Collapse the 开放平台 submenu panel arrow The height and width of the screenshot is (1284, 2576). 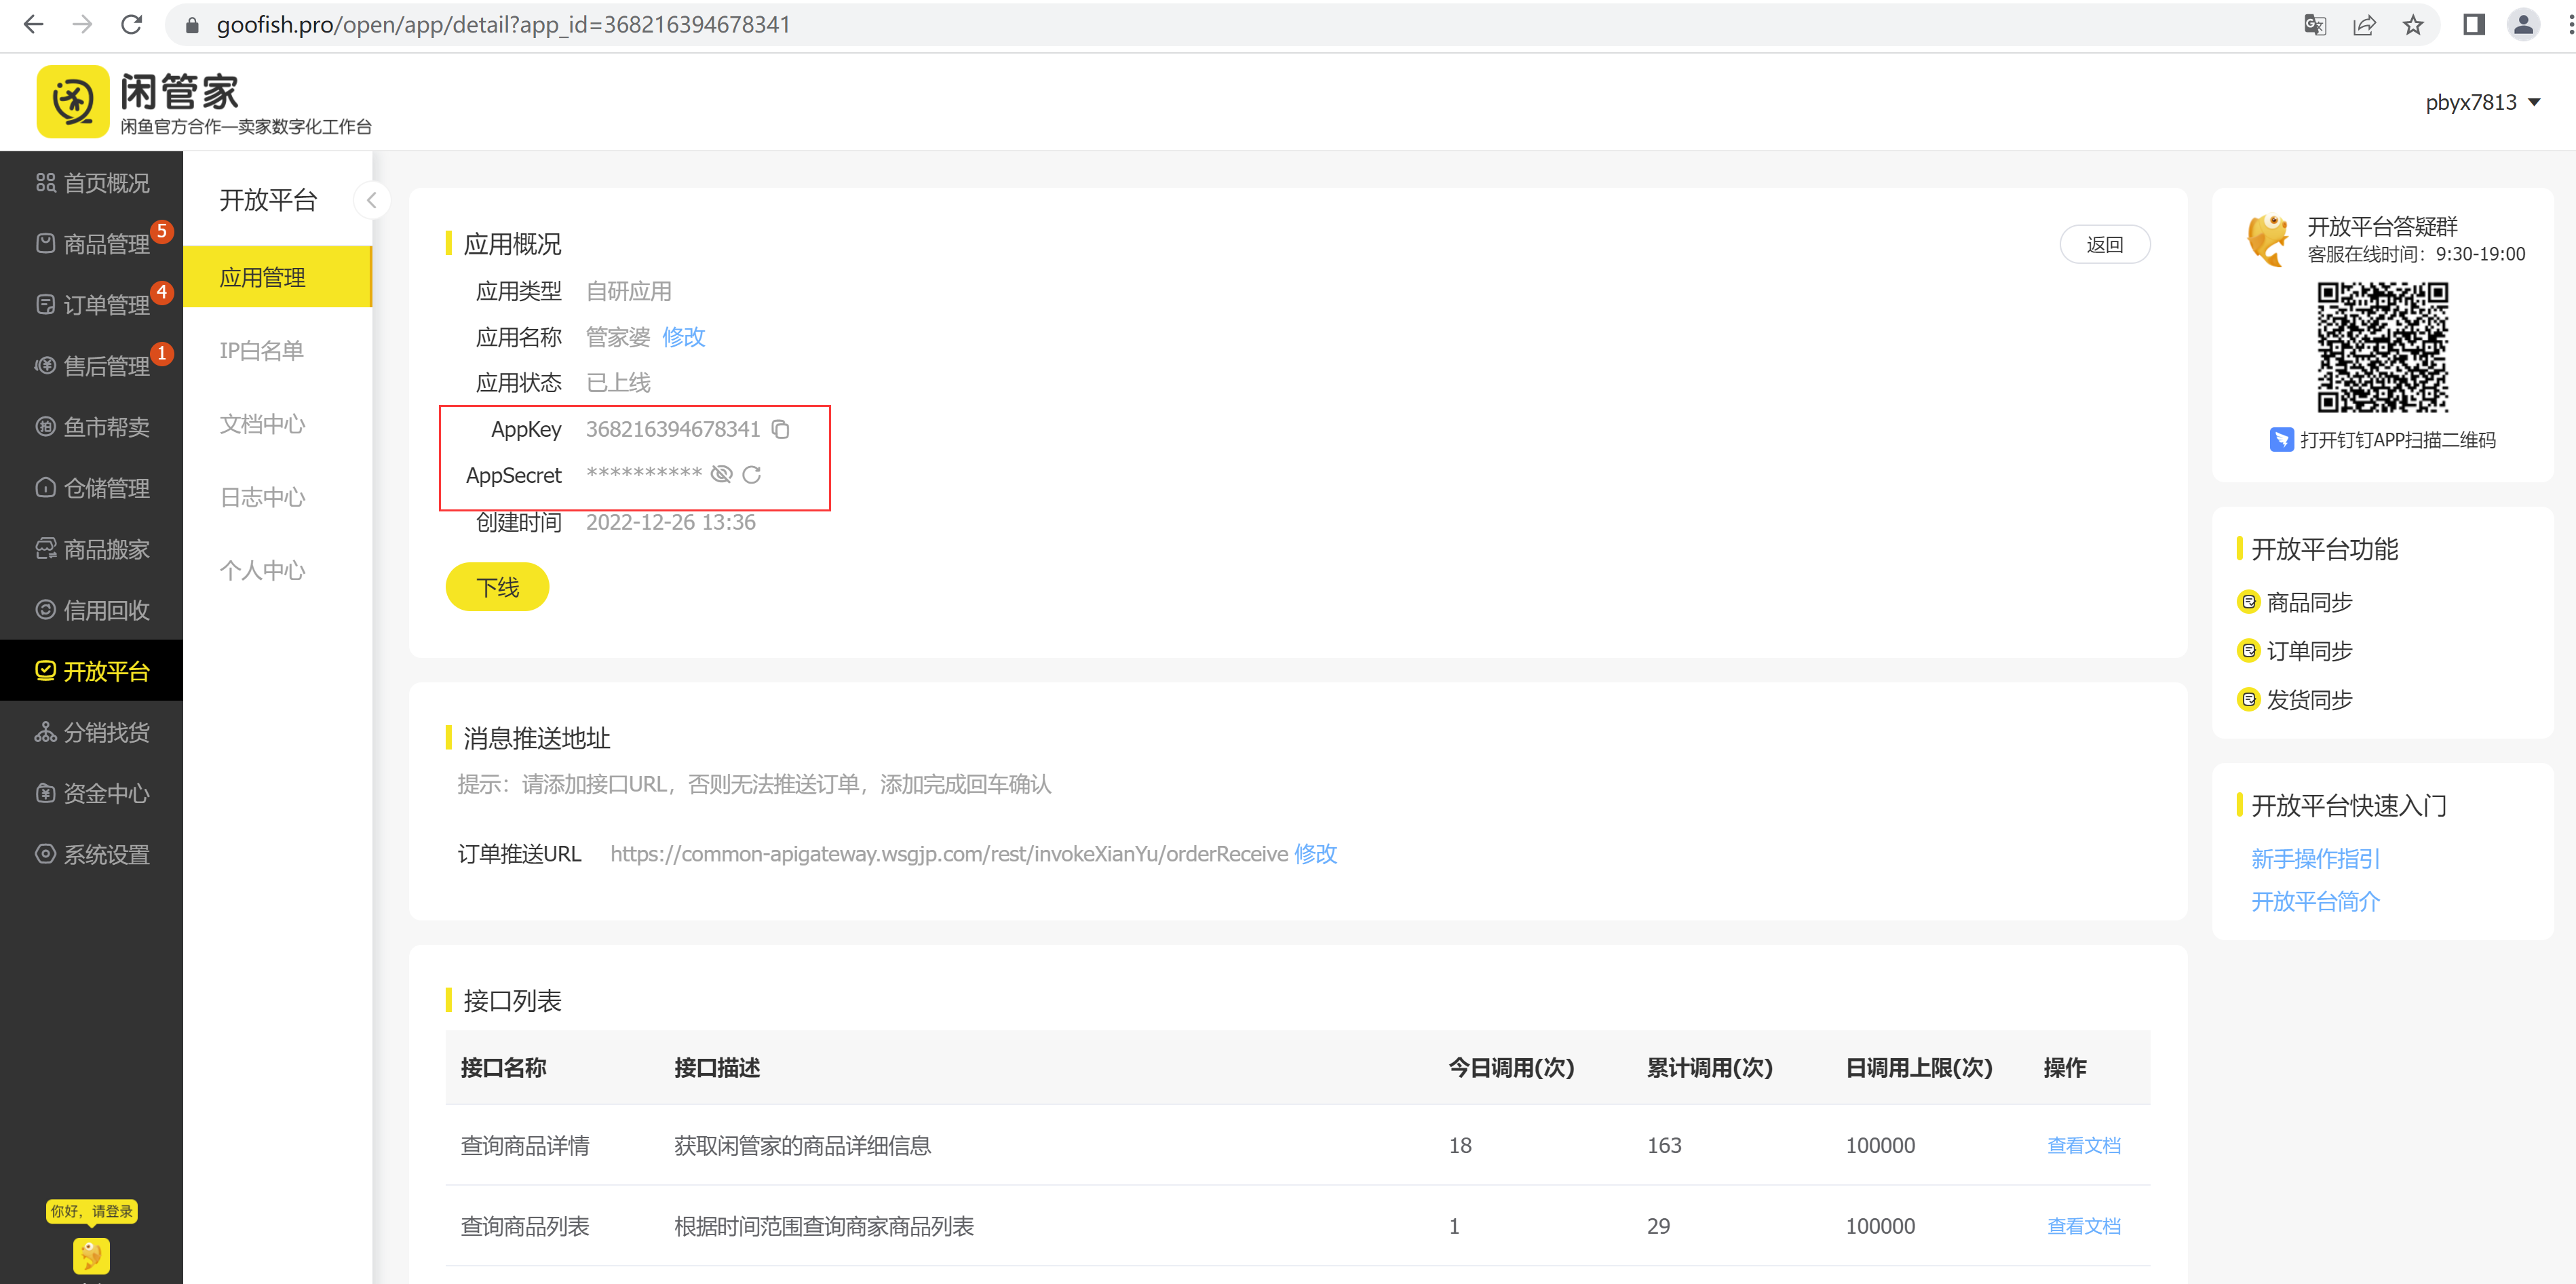pos(371,200)
